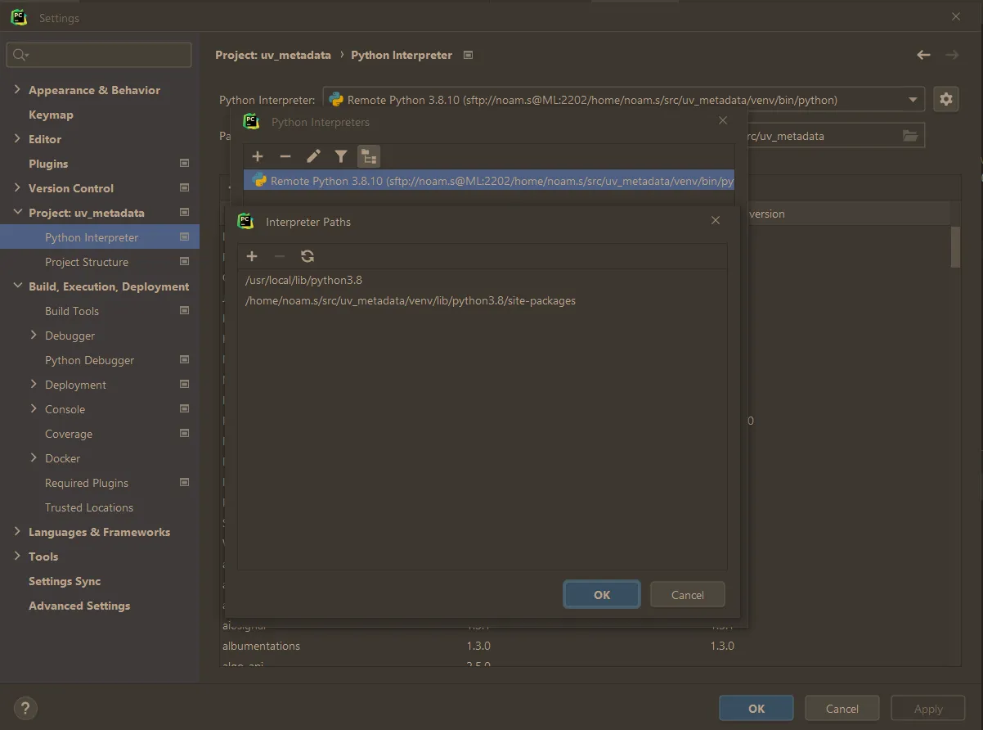983x730 pixels.
Task: Open Project Structure settings
Action: 87,262
